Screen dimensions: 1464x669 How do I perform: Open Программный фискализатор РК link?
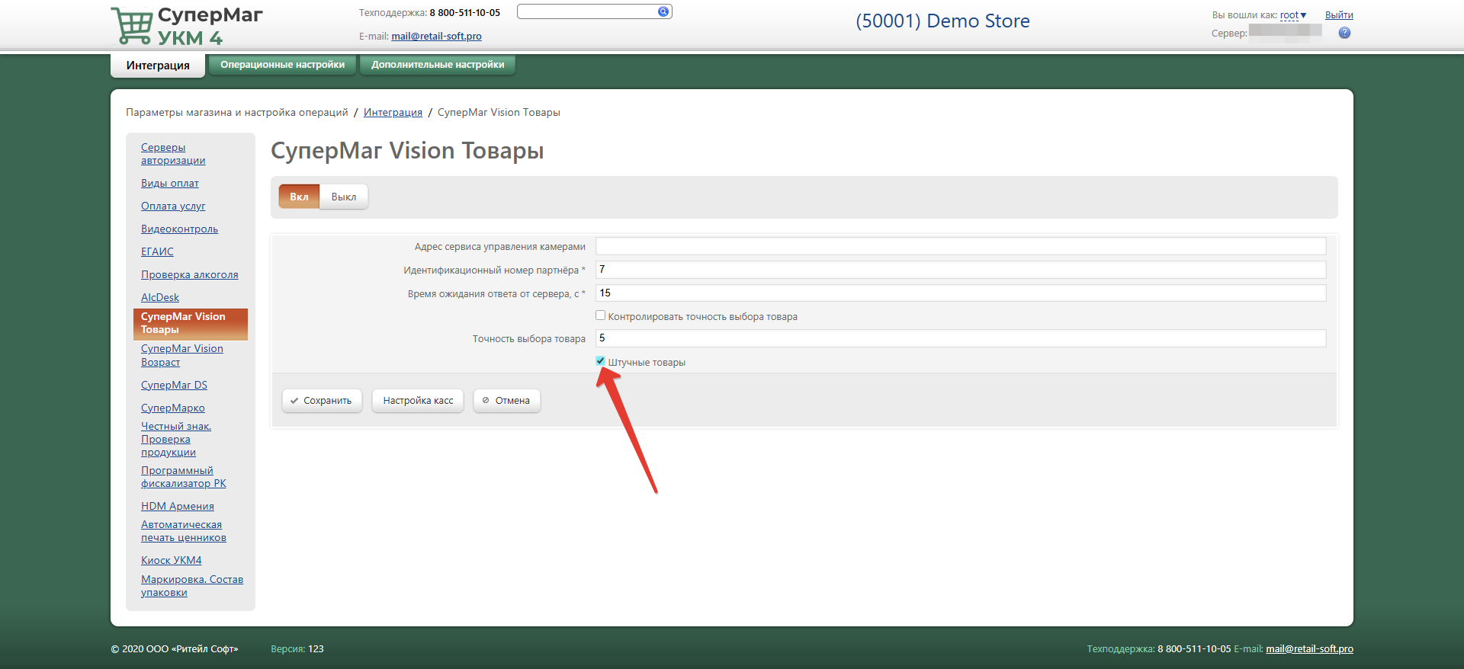click(x=184, y=477)
